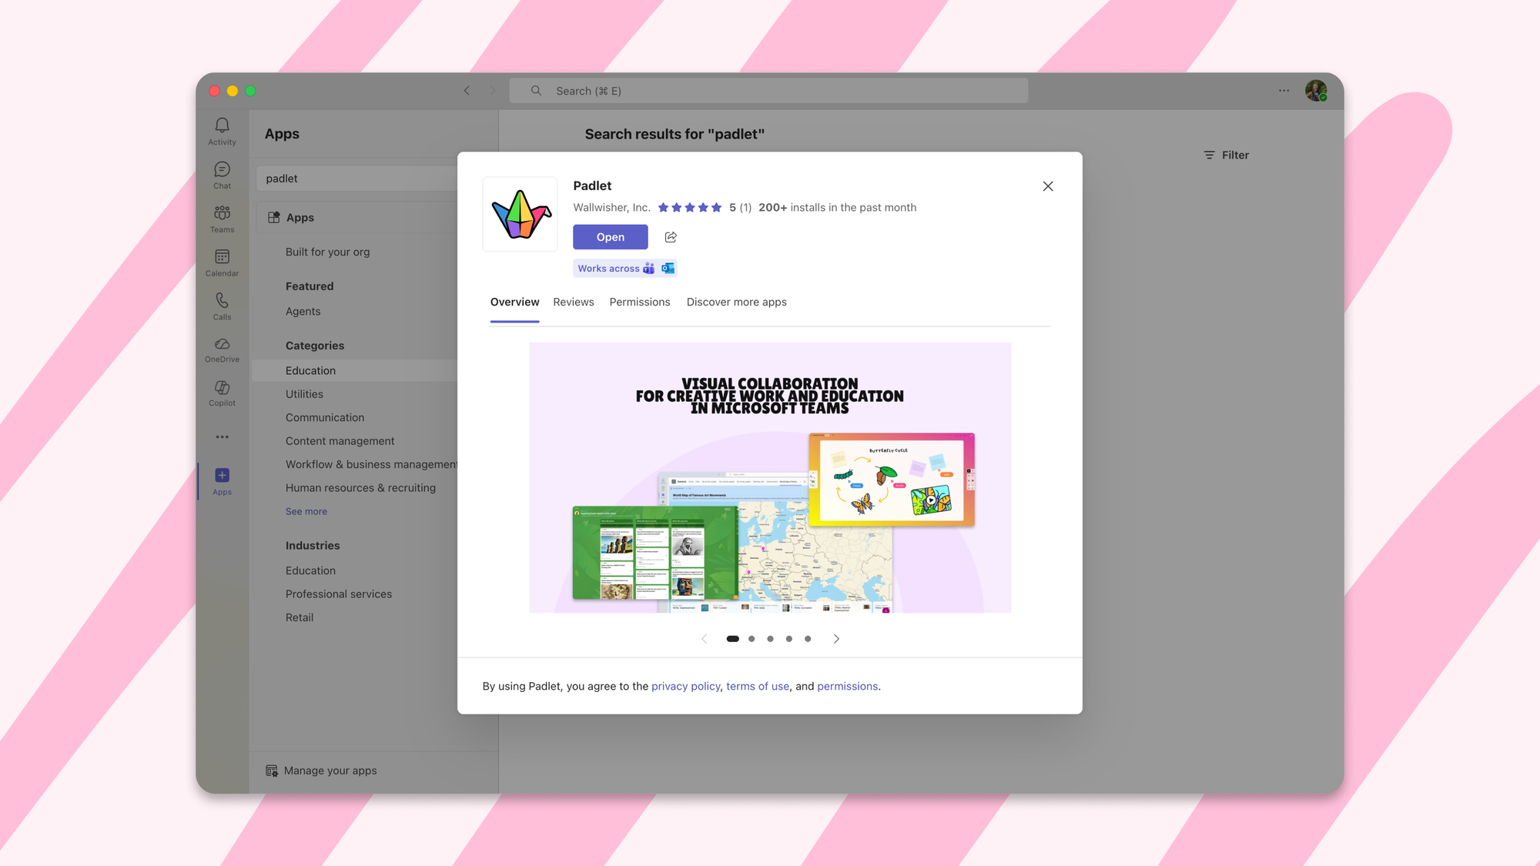
Task: Click Manage your apps at the bottom
Action: (x=330, y=771)
